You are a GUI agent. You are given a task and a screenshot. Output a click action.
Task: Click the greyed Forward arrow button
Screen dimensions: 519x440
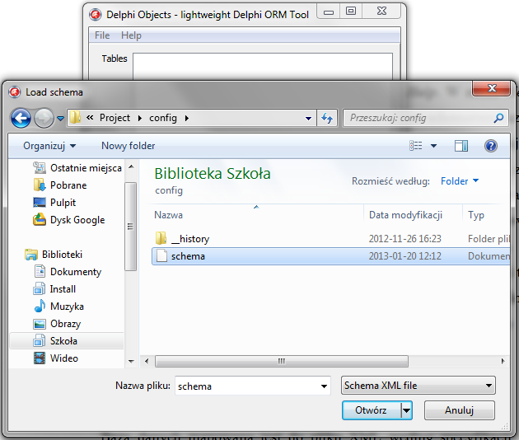coord(44,118)
